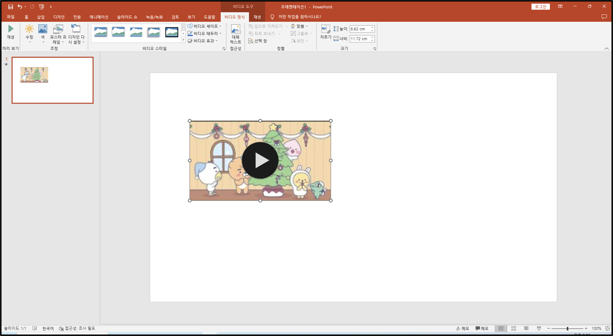Image resolution: width=613 pixels, height=336 pixels.
Task: Open the 색 (color) adjustment dropdown
Action: pos(43,34)
